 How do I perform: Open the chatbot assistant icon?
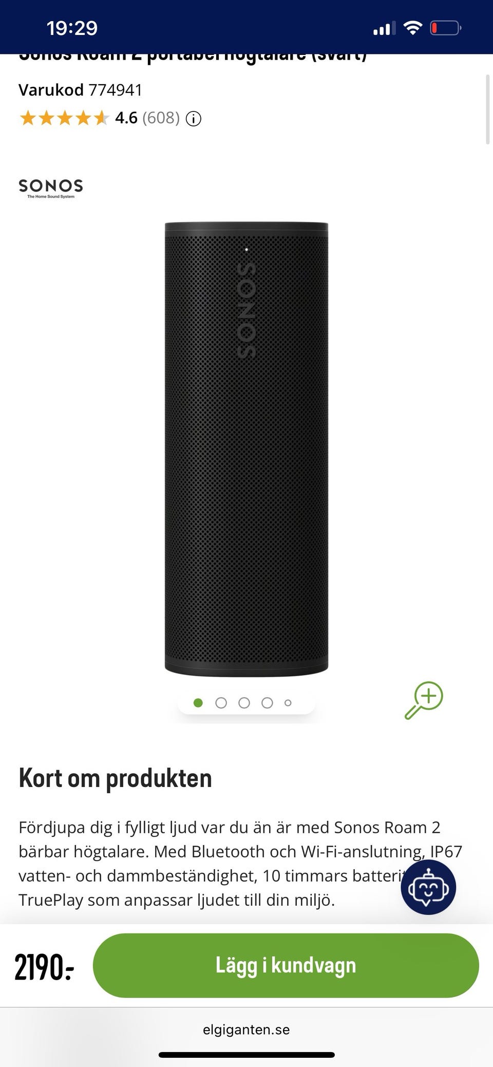point(428,887)
